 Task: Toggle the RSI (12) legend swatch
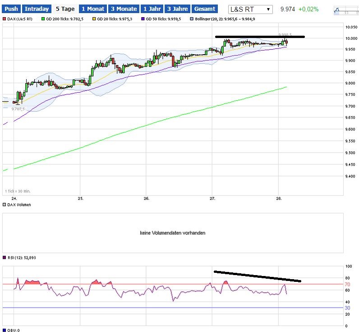[4, 258]
